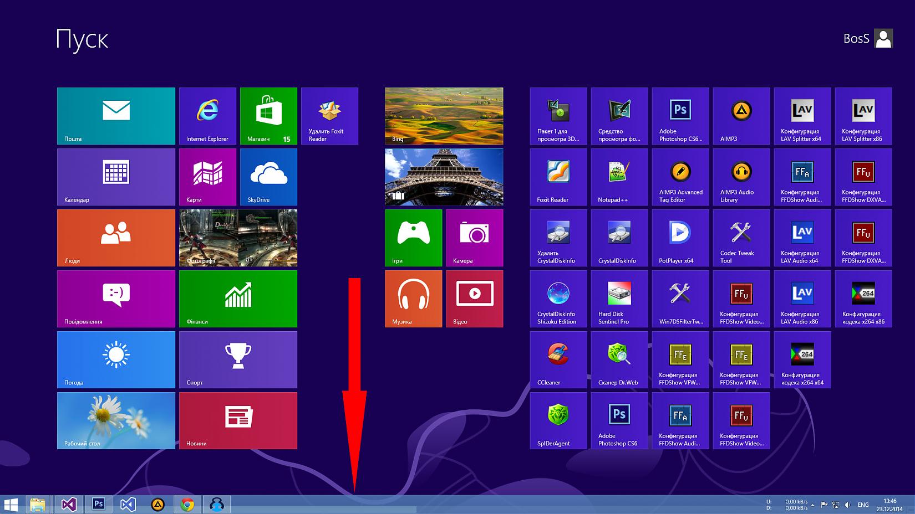This screenshot has width=915, height=514.
Task: Open the Codec Tweak Tool tile
Action: [741, 238]
